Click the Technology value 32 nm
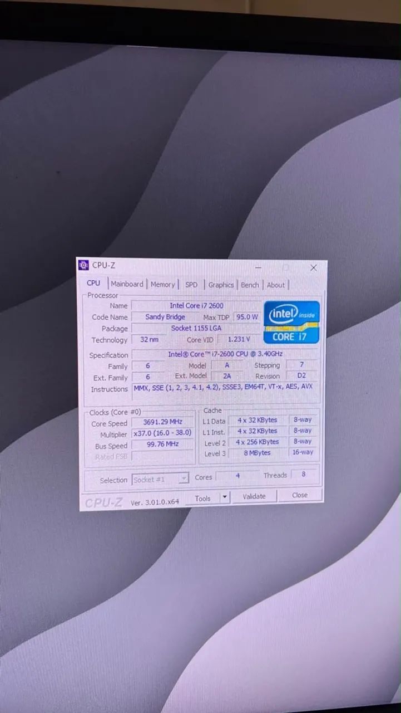This screenshot has width=401, height=713. point(149,339)
